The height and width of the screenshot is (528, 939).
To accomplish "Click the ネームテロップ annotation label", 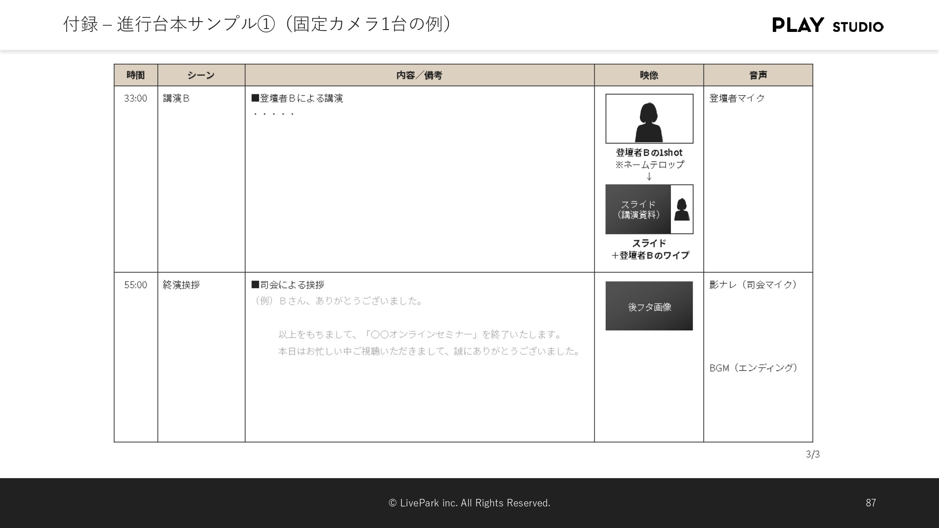I will 649,165.
